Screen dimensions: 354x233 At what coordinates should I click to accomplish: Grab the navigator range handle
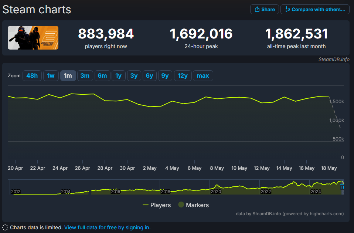342,187
